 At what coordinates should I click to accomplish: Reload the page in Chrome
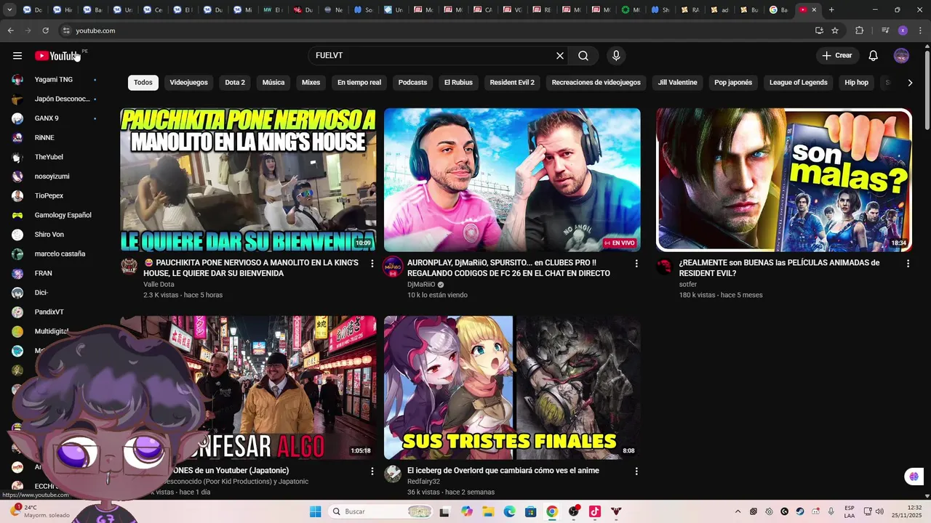[45, 31]
